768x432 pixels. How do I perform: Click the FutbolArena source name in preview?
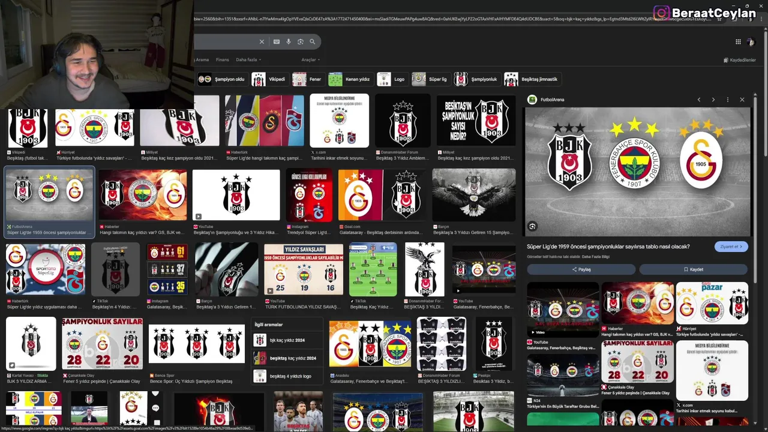click(x=552, y=100)
